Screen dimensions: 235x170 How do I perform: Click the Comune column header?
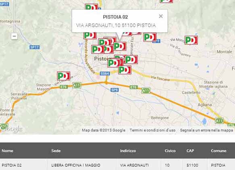(x=218, y=151)
